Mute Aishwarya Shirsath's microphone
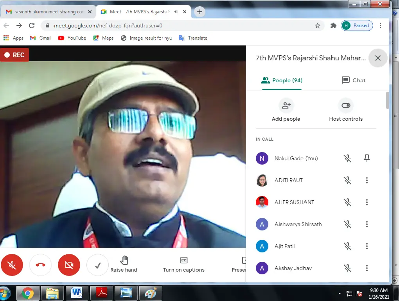This screenshot has height=301, width=399. click(x=347, y=224)
